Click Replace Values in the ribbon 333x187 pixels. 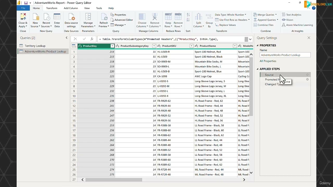(x=225, y=25)
